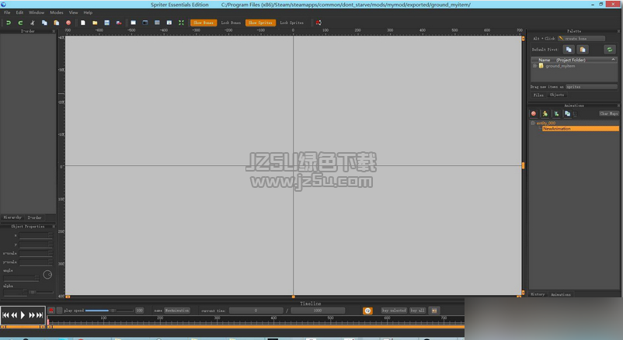Click the play speed slider
This screenshot has height=340, width=623.
click(110, 311)
